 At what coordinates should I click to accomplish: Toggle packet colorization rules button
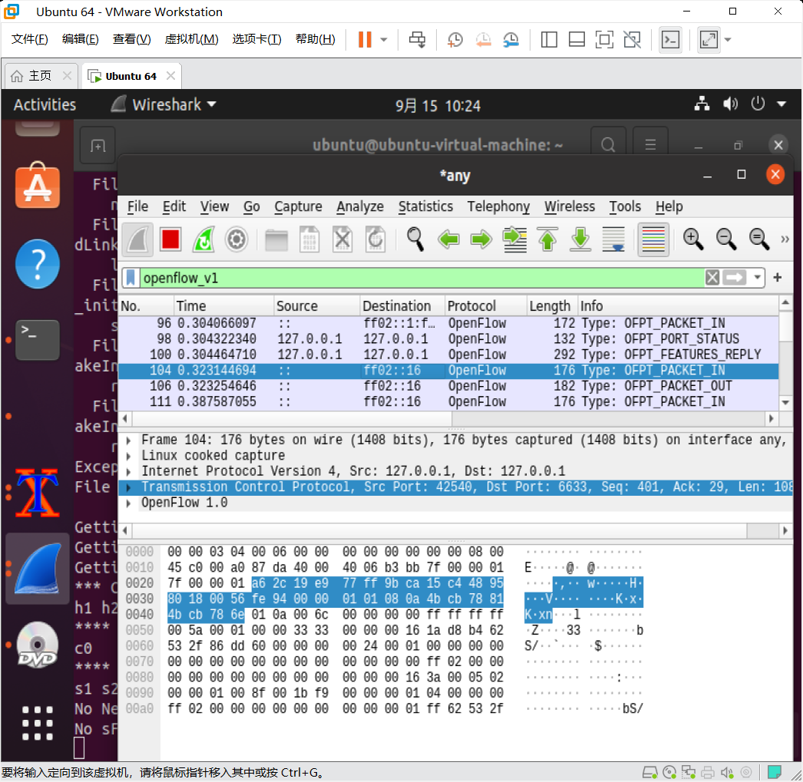click(653, 239)
